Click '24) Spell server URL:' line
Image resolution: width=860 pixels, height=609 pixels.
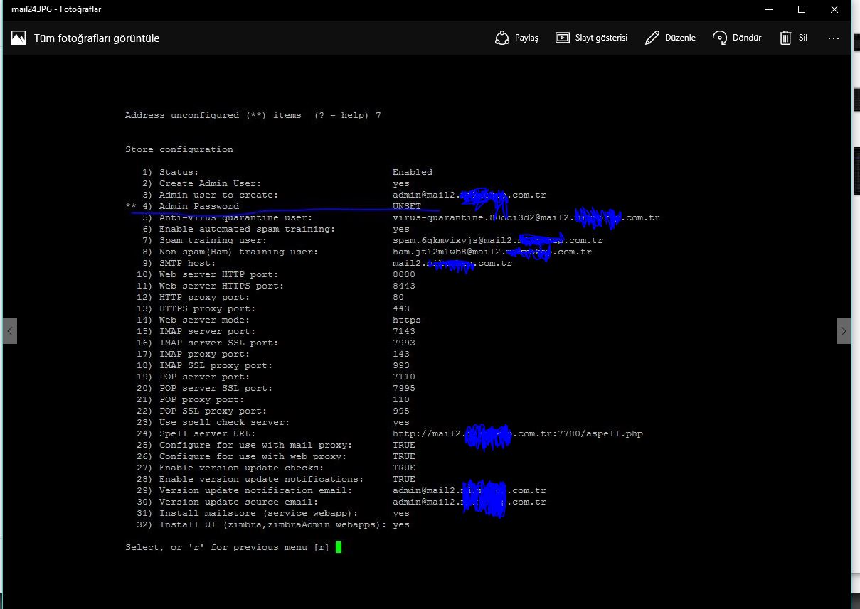[x=196, y=433]
